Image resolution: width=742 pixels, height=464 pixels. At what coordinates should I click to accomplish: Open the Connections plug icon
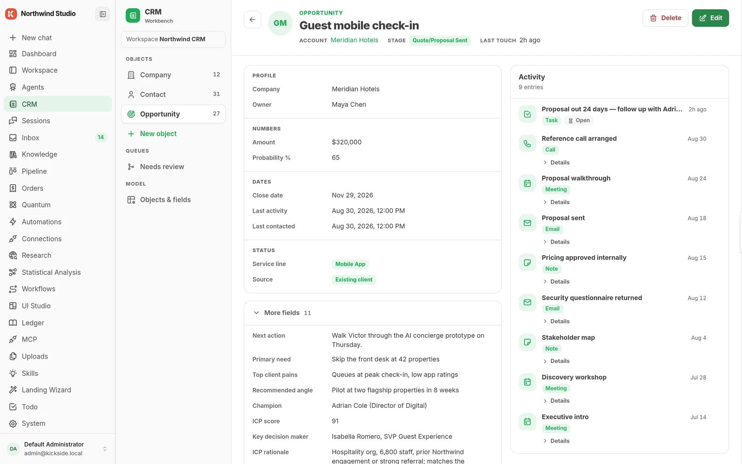pos(13,238)
